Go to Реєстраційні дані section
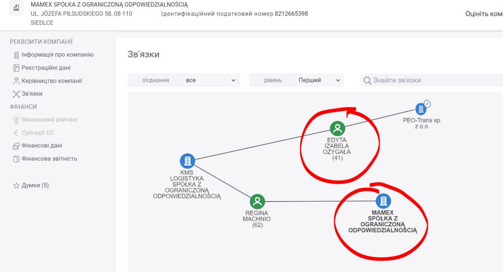The image size is (503, 272). (x=46, y=68)
